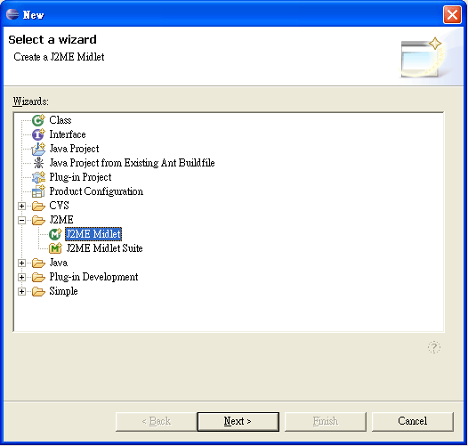This screenshot has width=468, height=446.
Task: Expand the Simple folder
Action: (21, 291)
